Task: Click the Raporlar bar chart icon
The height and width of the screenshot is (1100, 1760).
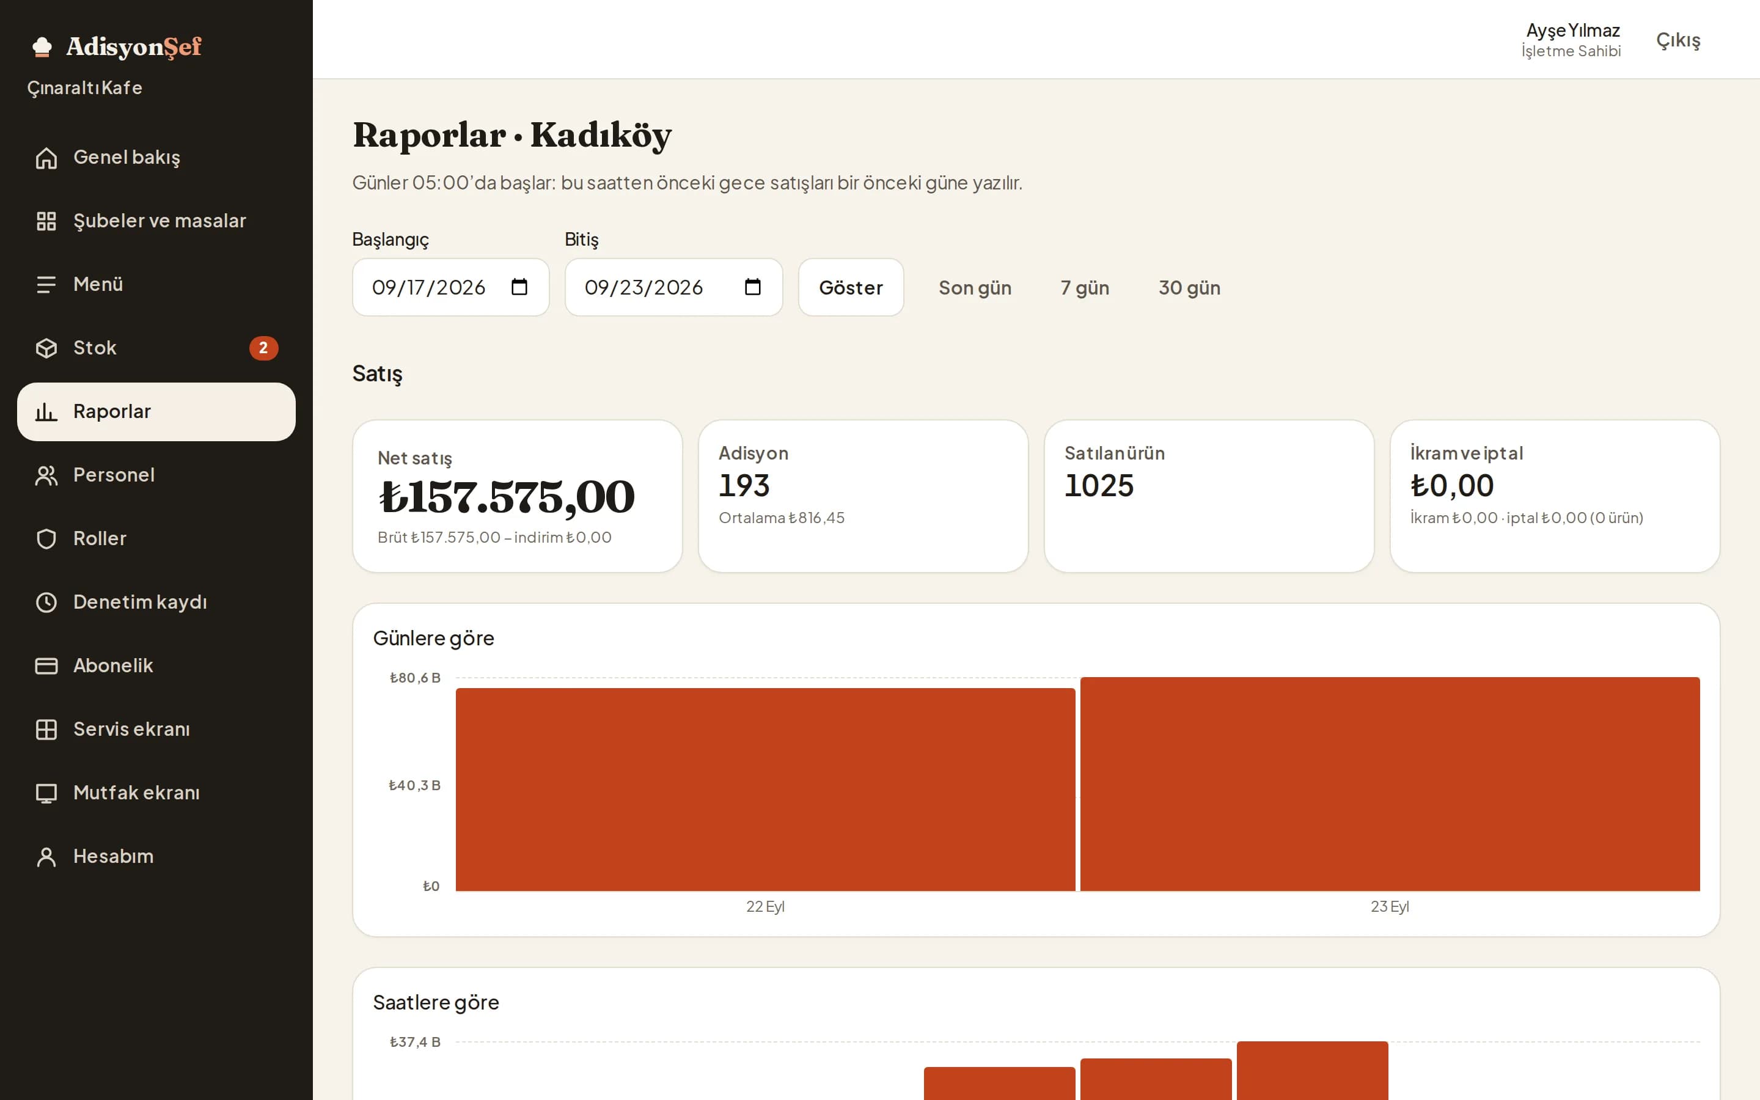Action: click(46, 412)
